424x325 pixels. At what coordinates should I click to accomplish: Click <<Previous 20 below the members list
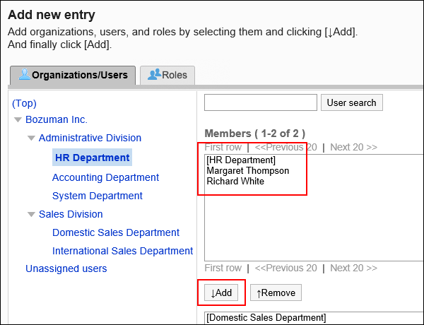(285, 268)
